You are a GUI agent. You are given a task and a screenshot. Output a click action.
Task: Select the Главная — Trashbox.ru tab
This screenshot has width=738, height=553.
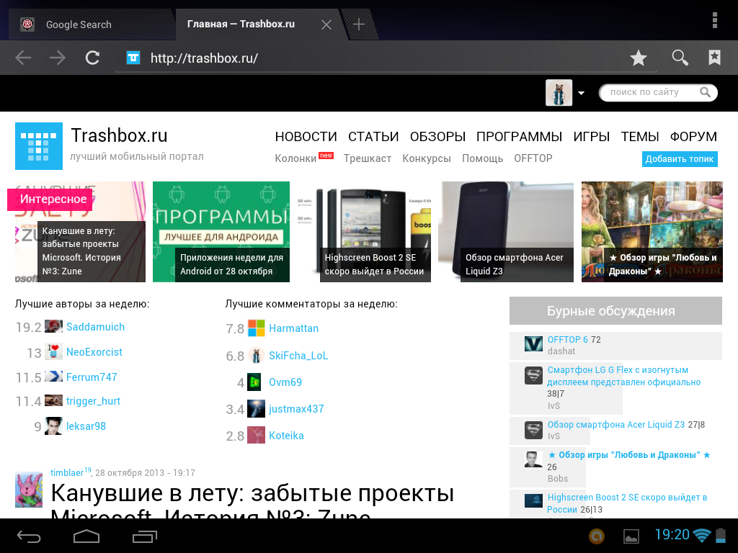(x=241, y=24)
